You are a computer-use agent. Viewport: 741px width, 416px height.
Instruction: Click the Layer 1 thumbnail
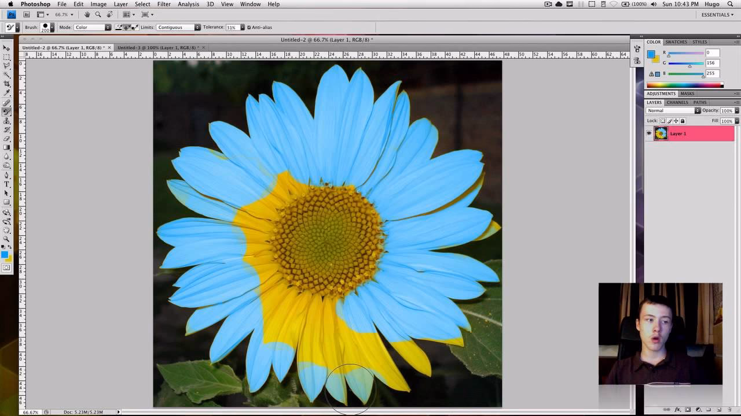coord(661,133)
